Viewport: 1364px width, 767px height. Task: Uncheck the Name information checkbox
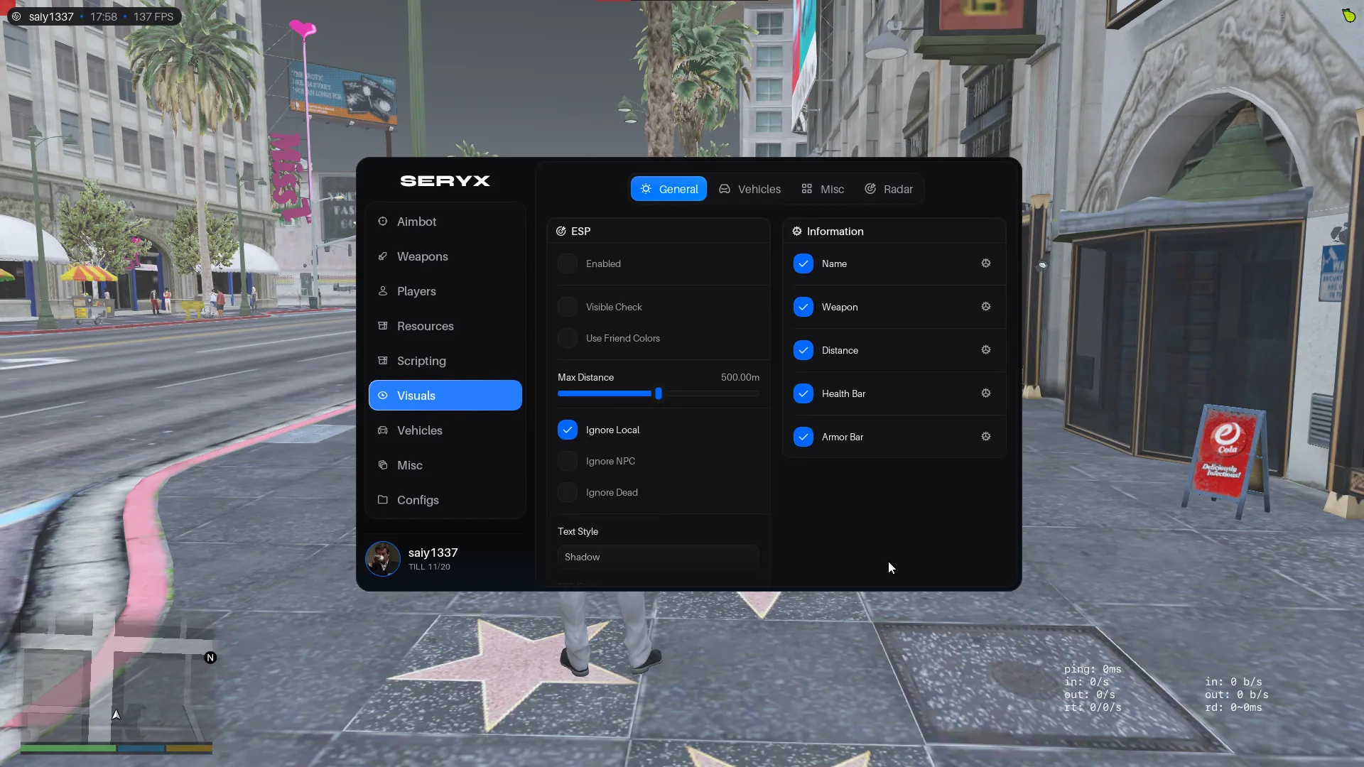coord(803,264)
